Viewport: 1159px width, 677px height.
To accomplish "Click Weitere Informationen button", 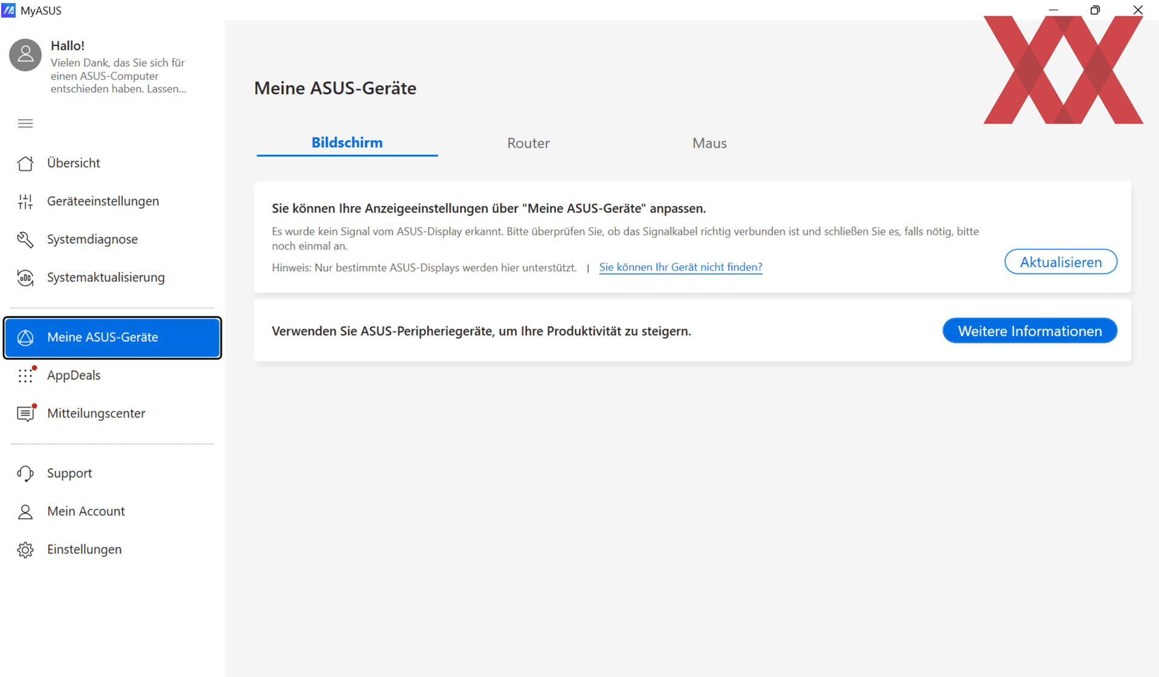I will click(x=1030, y=331).
